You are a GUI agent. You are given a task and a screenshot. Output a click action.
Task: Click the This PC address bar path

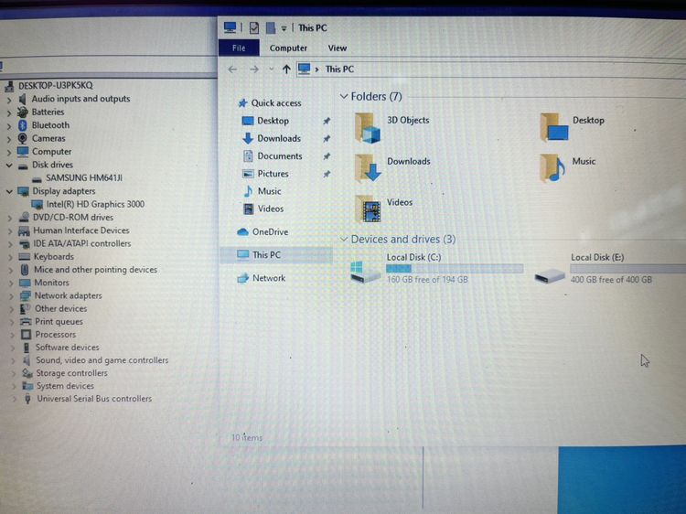click(x=339, y=70)
